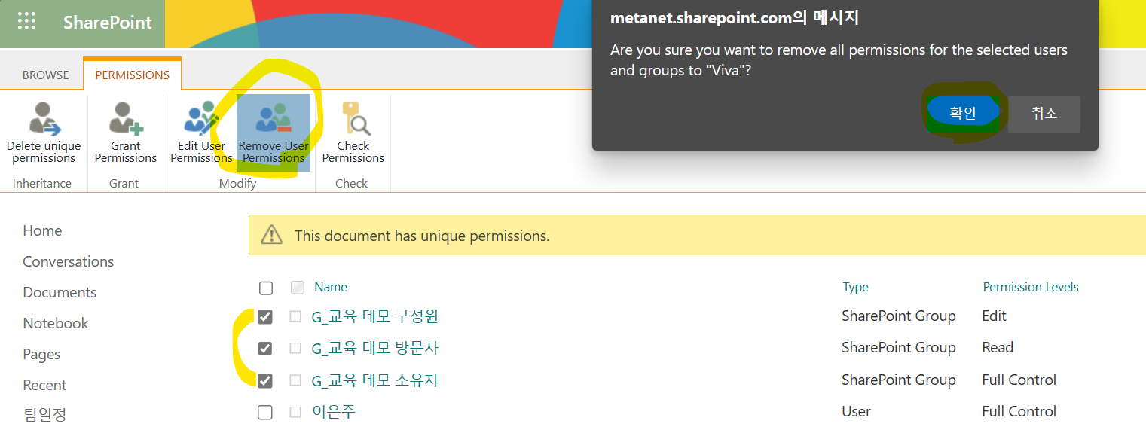Click the 'This document has unique permissions' message
This screenshot has height=430, width=1146.
(x=422, y=236)
